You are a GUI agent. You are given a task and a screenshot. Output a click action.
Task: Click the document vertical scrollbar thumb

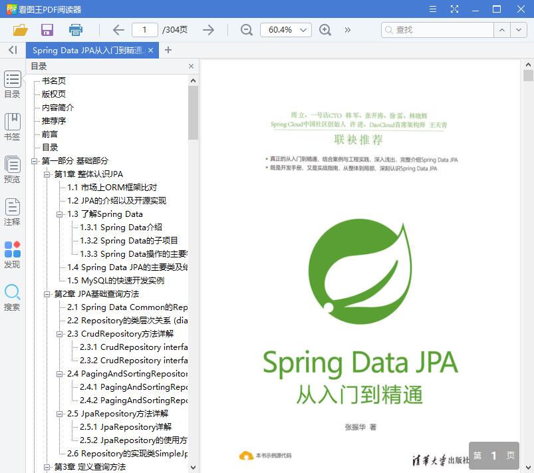click(528, 75)
